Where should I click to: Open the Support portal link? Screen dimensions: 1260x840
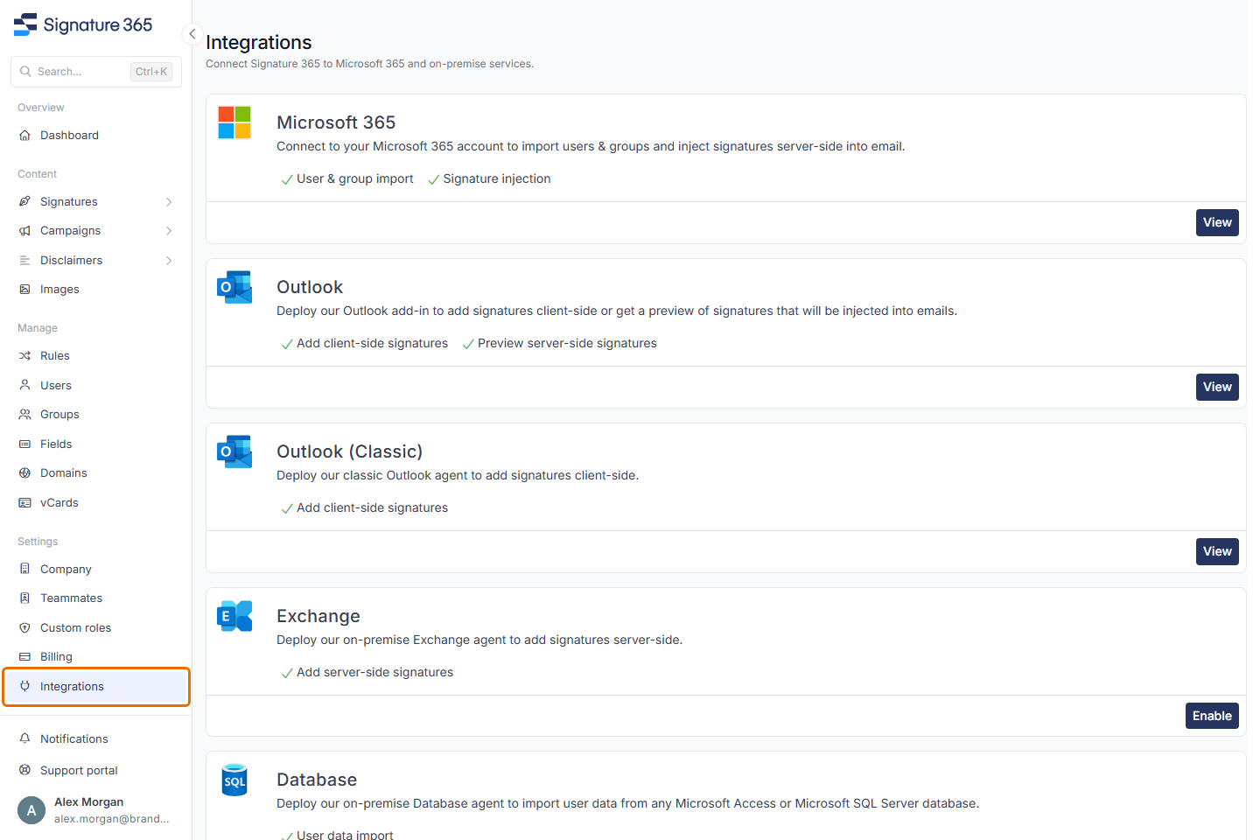coord(96,771)
